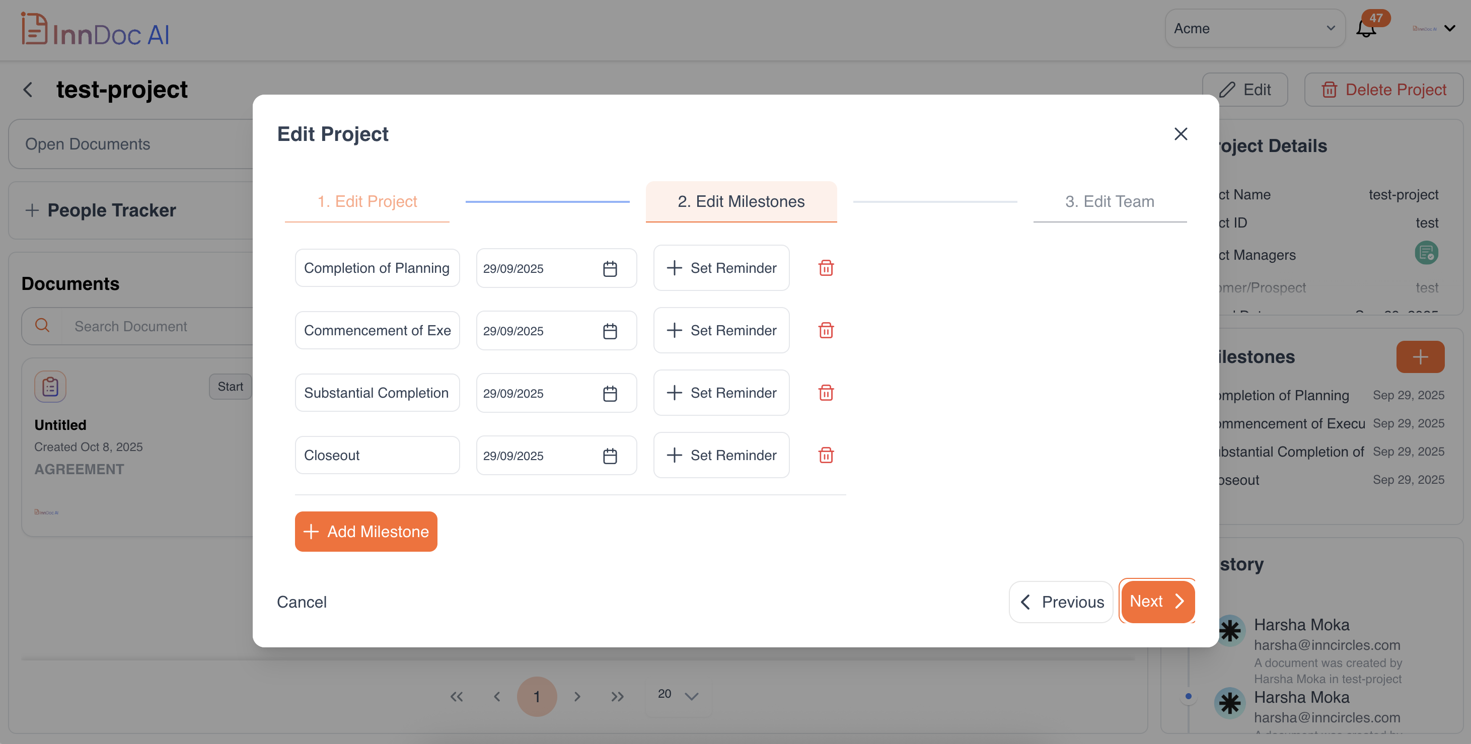
Task: Click the Closeout milestone name field
Action: (377, 455)
